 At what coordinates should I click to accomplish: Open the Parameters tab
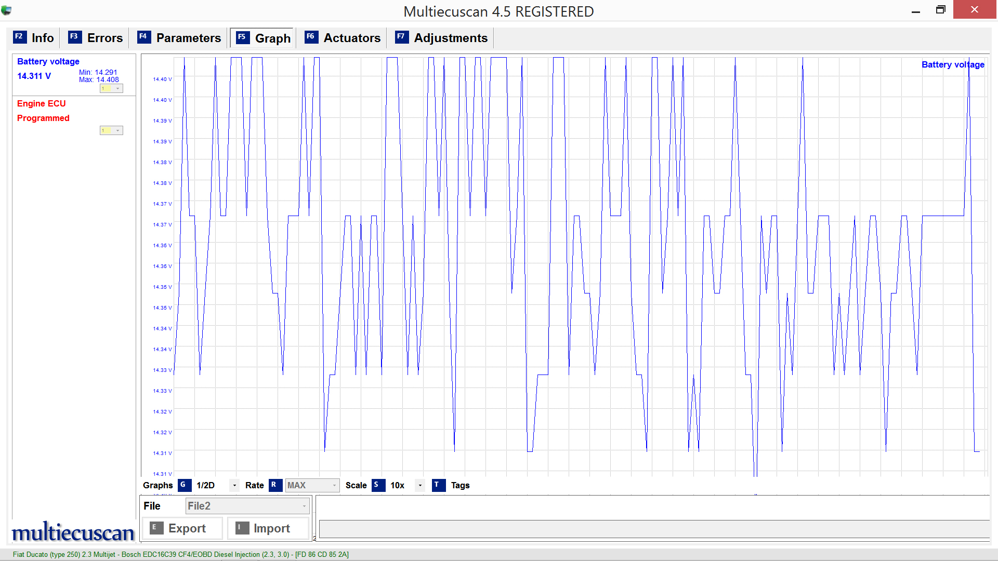[179, 38]
